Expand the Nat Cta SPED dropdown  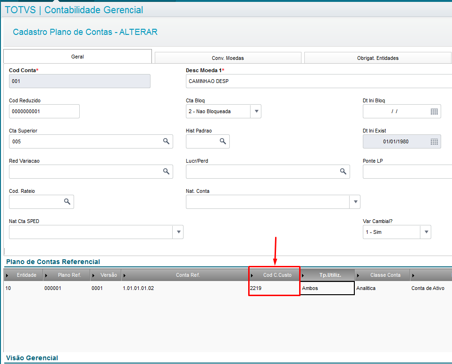(x=178, y=232)
